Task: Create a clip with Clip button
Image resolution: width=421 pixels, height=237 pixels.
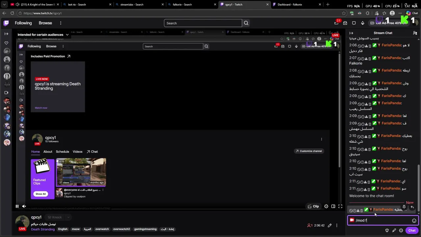Action: click(313, 206)
